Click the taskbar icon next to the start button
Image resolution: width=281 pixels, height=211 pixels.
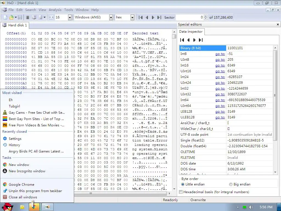coord(22,207)
